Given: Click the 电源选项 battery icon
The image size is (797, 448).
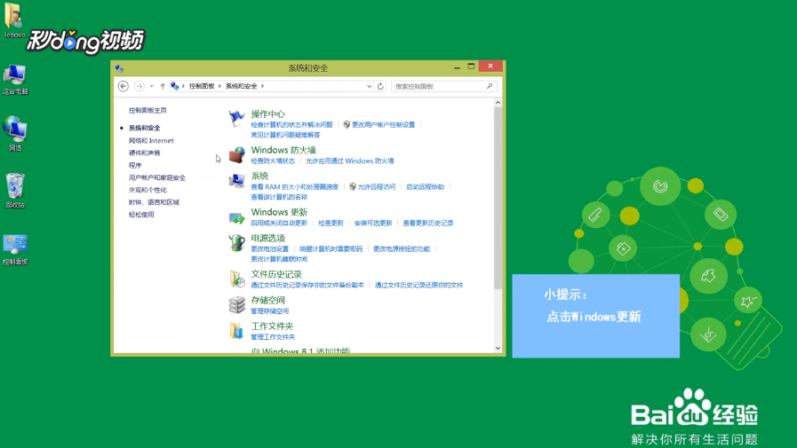Looking at the screenshot, I should [x=236, y=243].
